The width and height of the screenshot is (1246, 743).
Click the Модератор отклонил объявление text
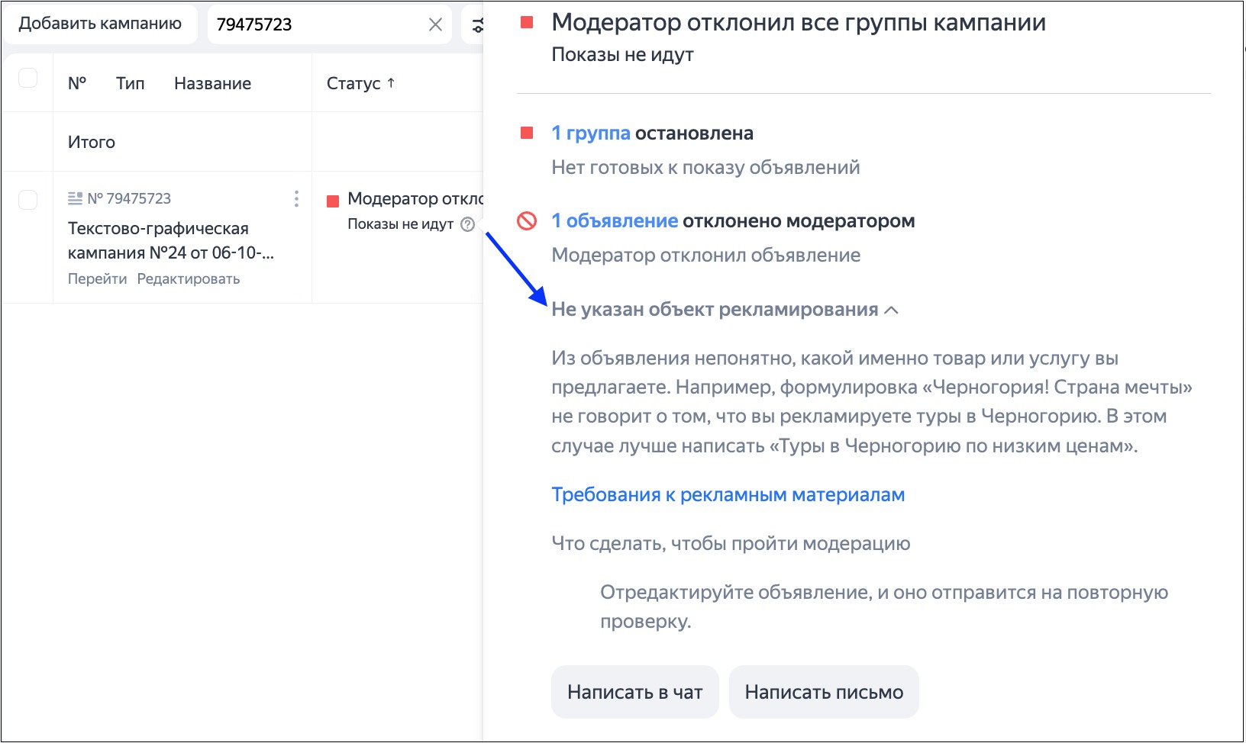(x=705, y=255)
